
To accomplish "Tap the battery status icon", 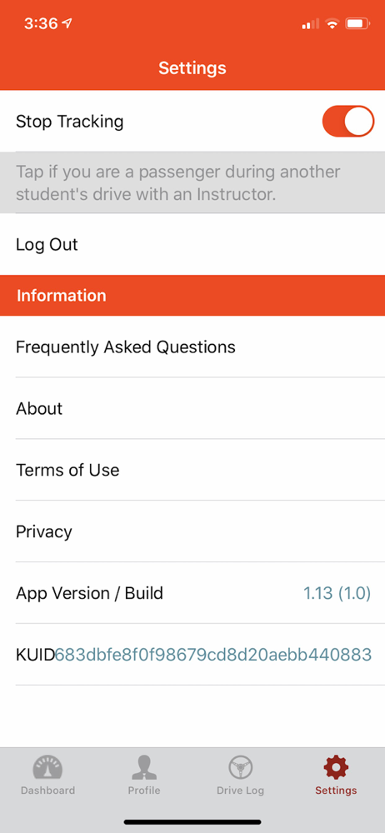I will point(357,23).
